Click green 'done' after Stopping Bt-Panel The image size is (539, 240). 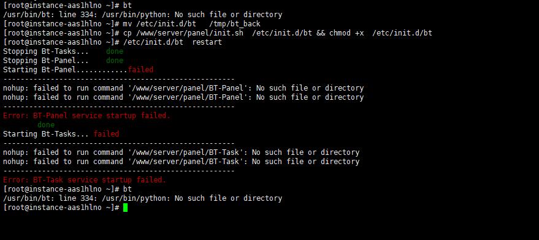coord(115,61)
